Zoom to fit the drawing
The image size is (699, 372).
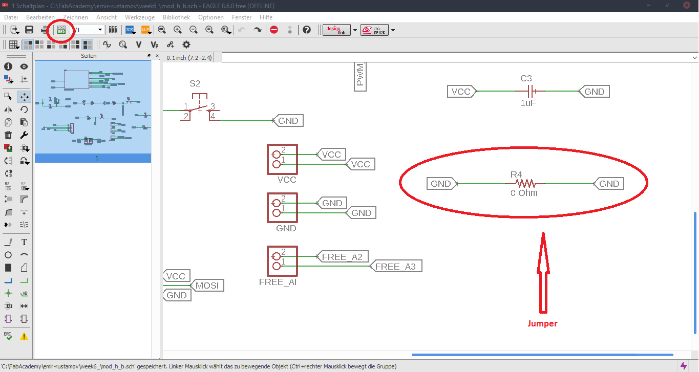162,30
